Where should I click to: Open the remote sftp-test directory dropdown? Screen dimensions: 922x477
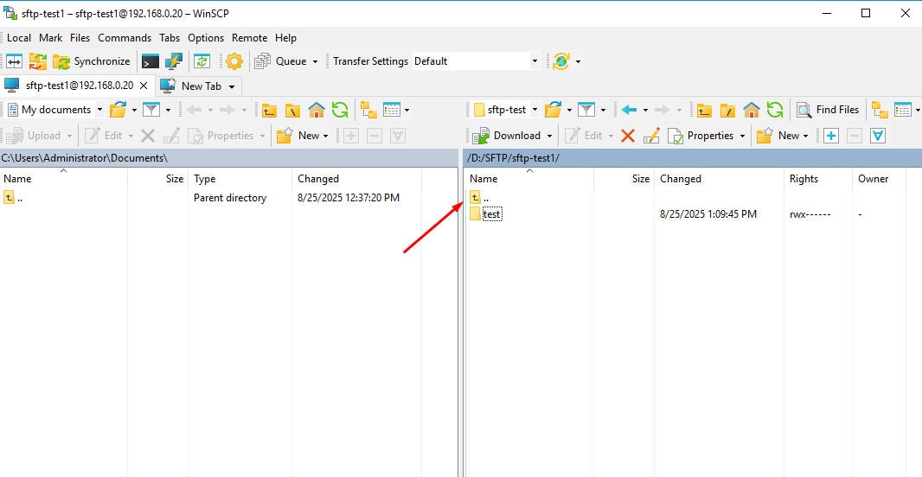click(x=506, y=109)
